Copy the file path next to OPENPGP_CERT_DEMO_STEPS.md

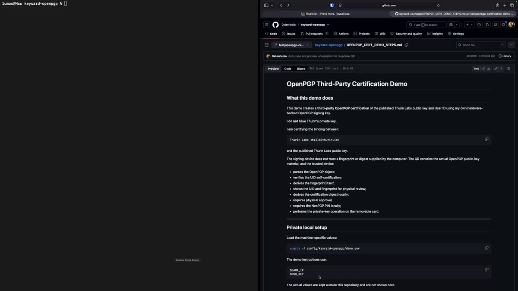click(407, 45)
